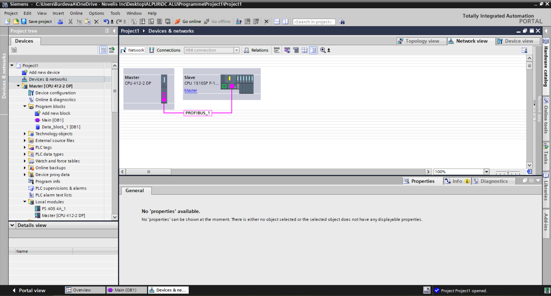The height and width of the screenshot is (296, 551).
Task: Click the Search in project field
Action: (x=314, y=22)
